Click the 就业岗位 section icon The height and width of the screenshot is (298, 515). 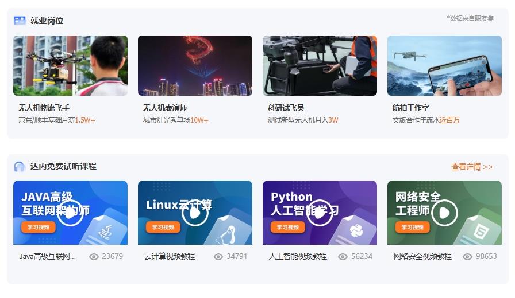tap(20, 21)
